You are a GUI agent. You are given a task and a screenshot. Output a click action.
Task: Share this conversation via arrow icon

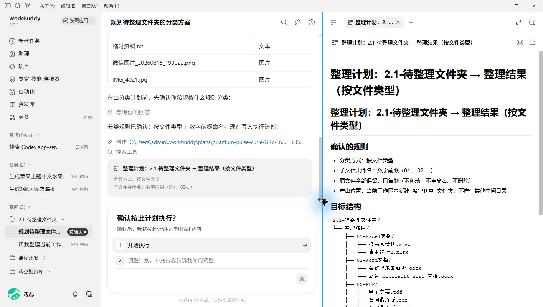[298, 22]
